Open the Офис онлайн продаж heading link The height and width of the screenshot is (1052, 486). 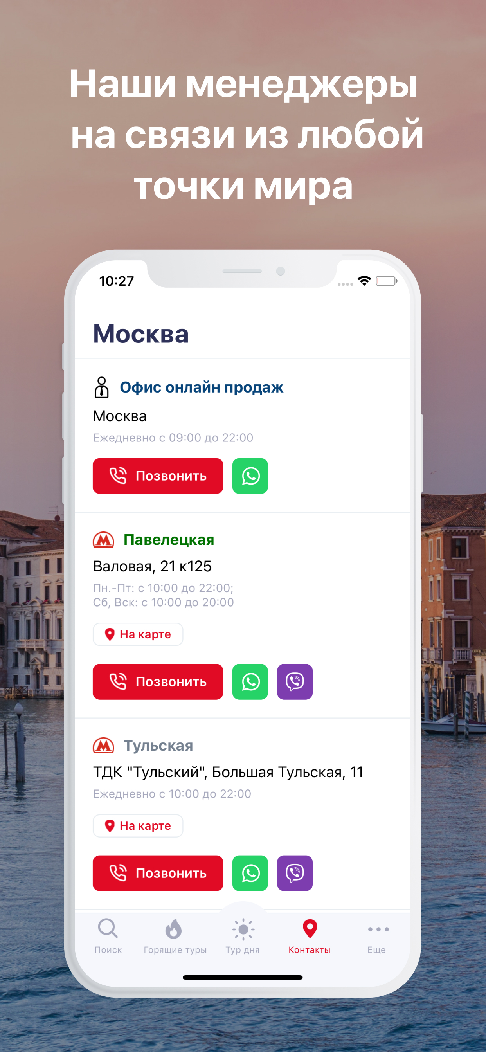coord(202,387)
